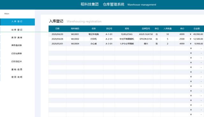Screen dimensions: 204x117
Task: Open 使用说明 help page
Action: coord(17,77)
